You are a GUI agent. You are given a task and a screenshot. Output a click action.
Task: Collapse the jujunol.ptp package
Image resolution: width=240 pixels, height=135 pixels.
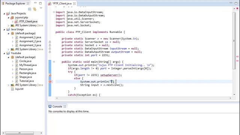point(9,18)
